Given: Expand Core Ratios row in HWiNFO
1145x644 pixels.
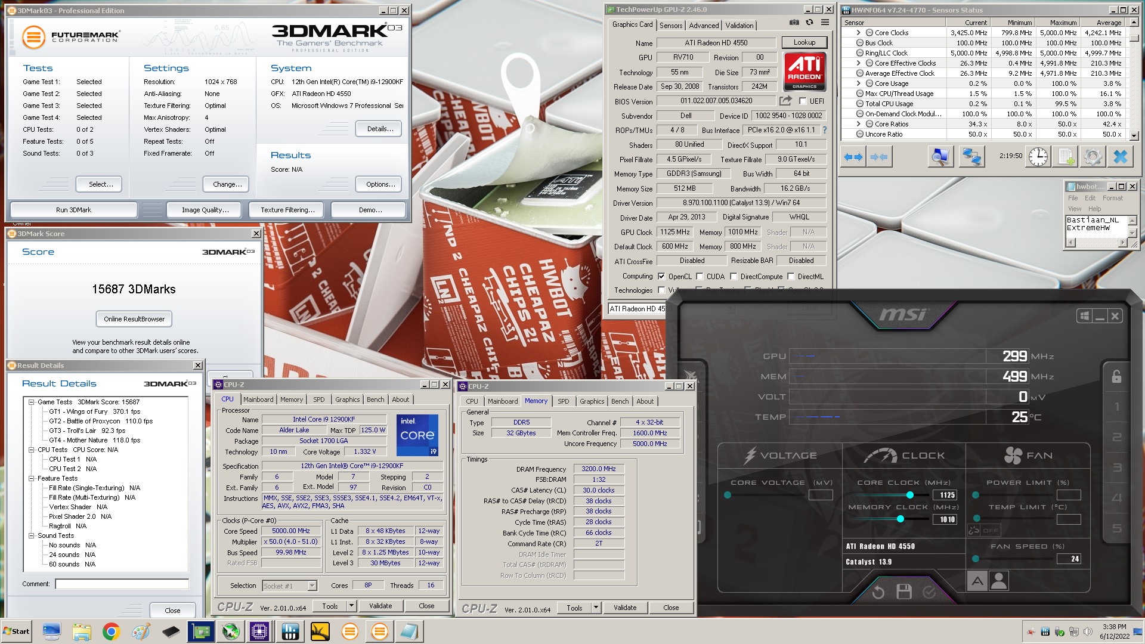Looking at the screenshot, I should (858, 124).
